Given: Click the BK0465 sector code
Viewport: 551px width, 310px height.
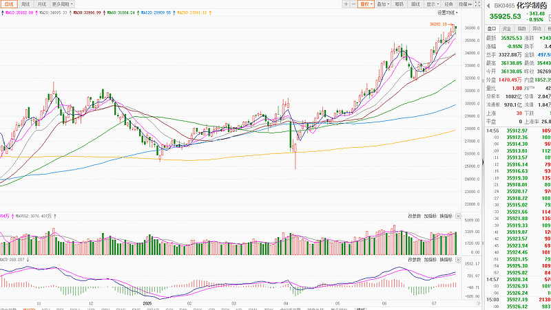Looking at the screenshot, I should [504, 5].
